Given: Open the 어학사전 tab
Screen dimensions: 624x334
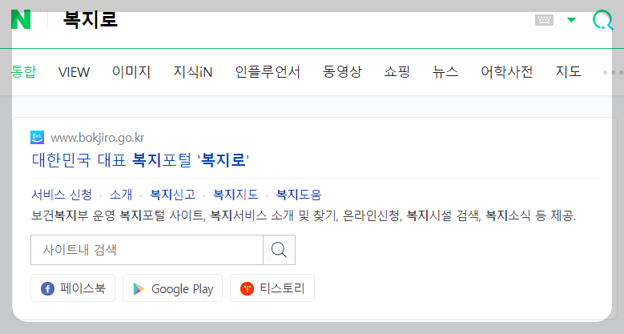Looking at the screenshot, I should (506, 72).
